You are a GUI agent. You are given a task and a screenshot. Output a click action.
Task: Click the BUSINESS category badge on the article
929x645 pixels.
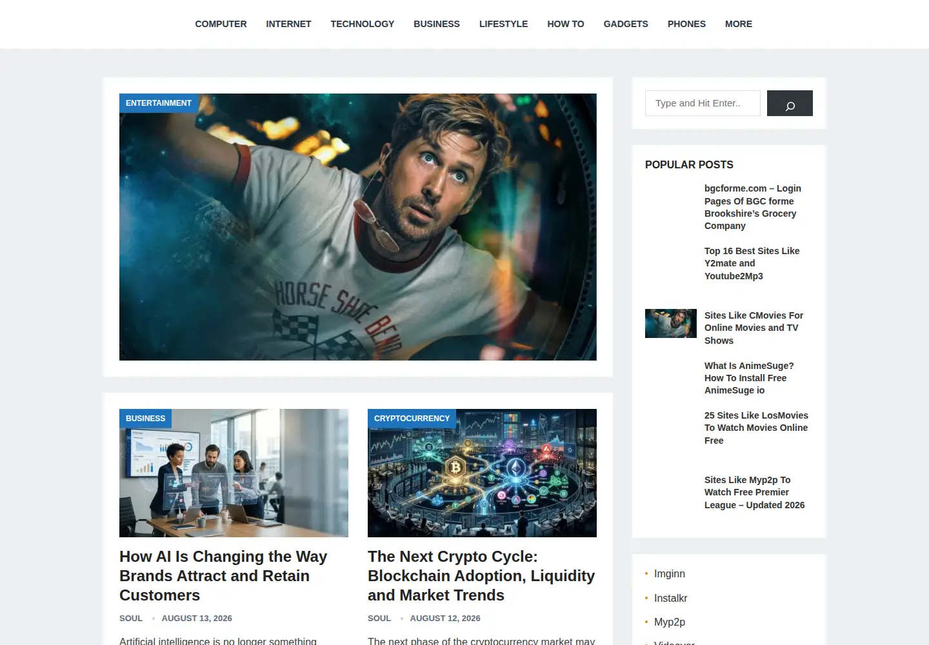point(145,419)
